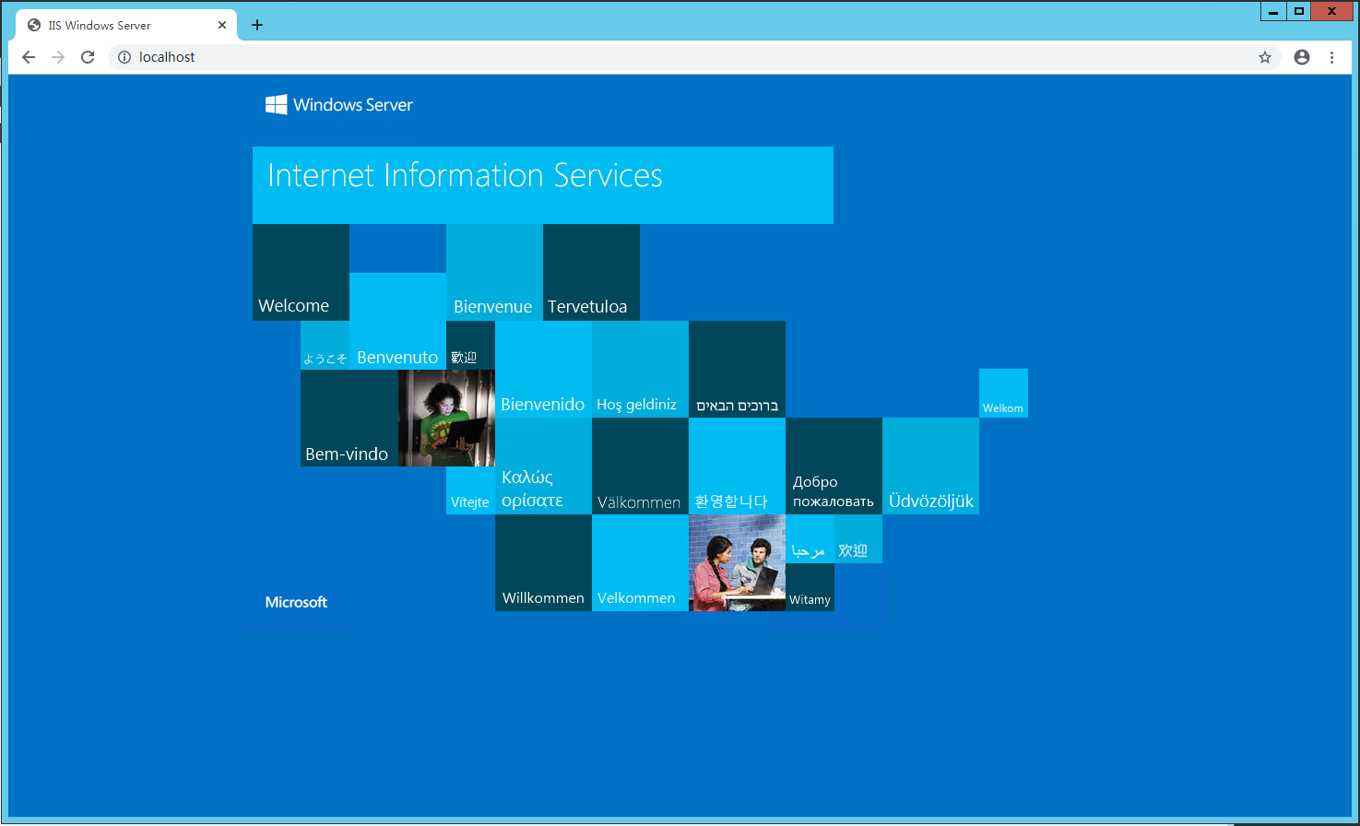
Task: Click the simplified Chinese 欢迎 tile
Action: pos(858,538)
